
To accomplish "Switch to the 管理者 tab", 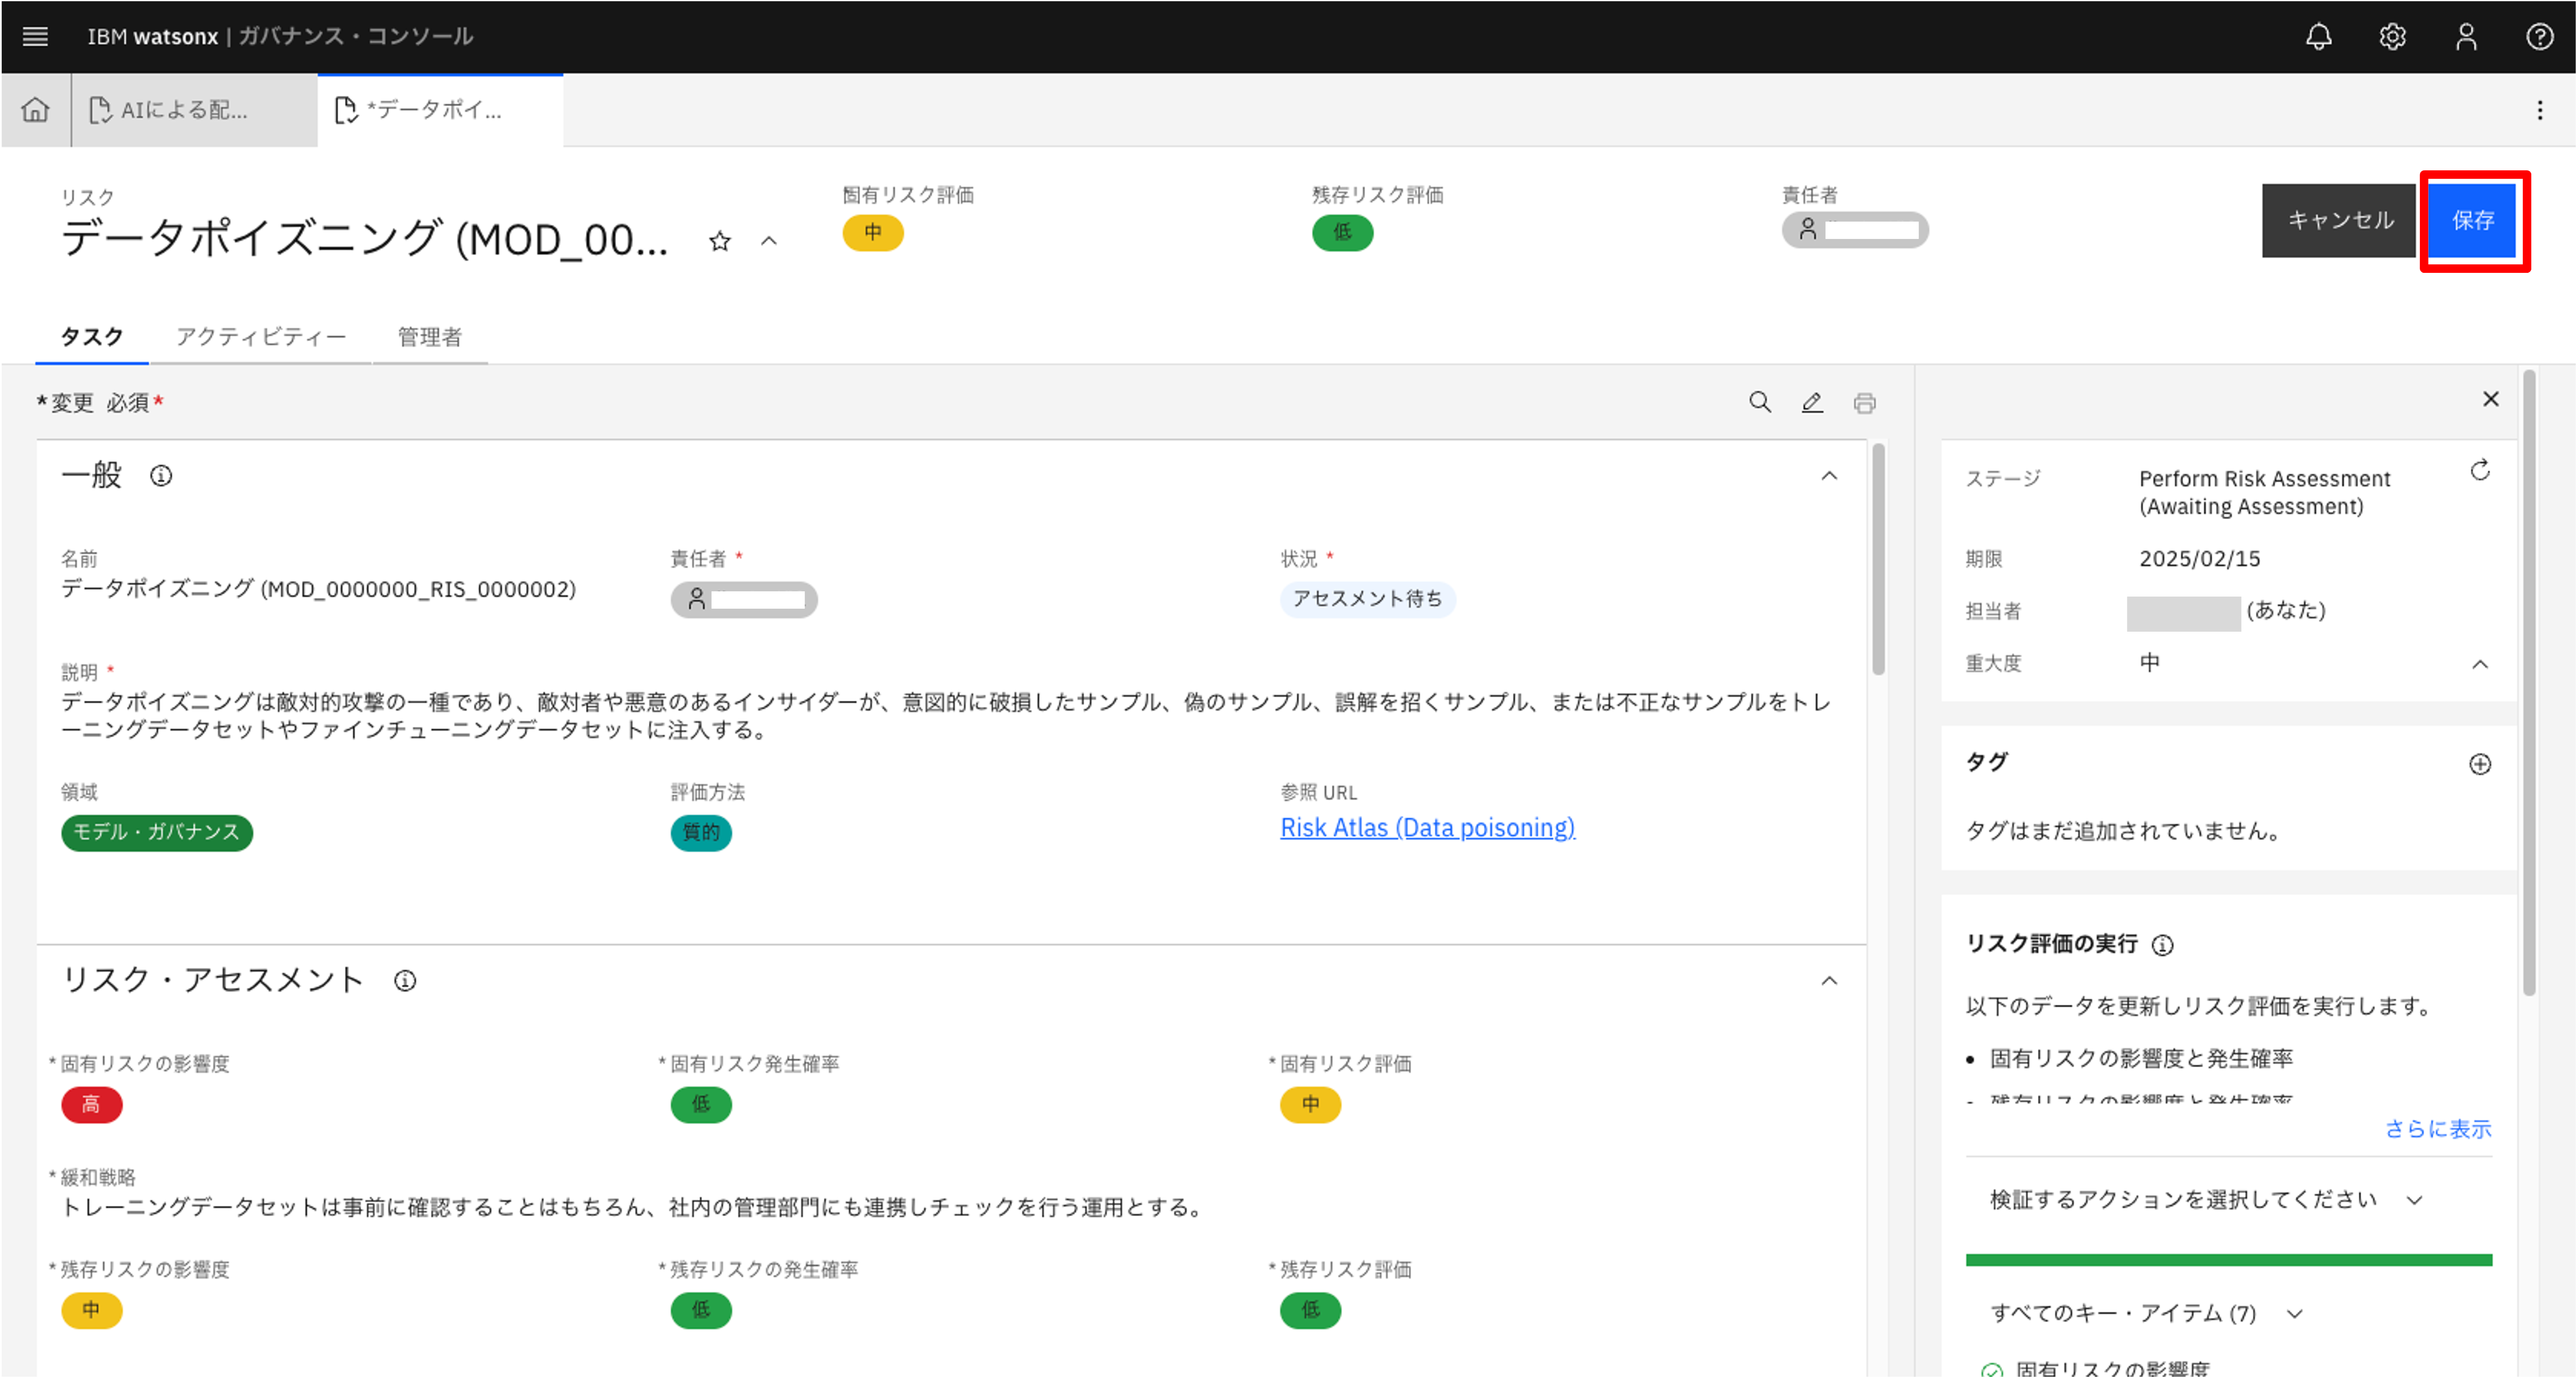I will point(430,337).
